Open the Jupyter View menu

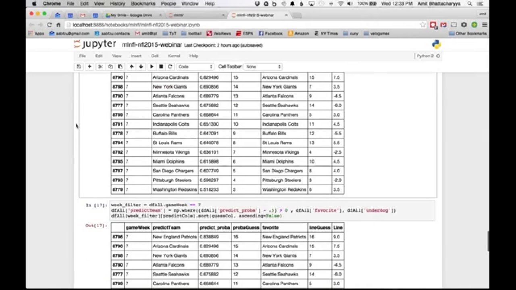tap(117, 56)
